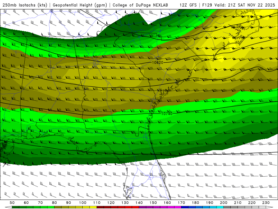Click the dark red swatch just right of 110

(x=100, y=207)
